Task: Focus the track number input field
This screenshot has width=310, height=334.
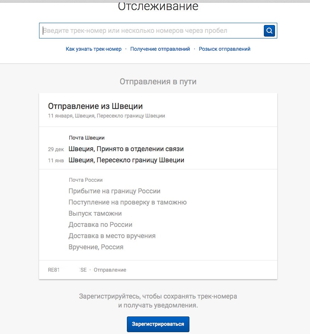Action: point(151,31)
